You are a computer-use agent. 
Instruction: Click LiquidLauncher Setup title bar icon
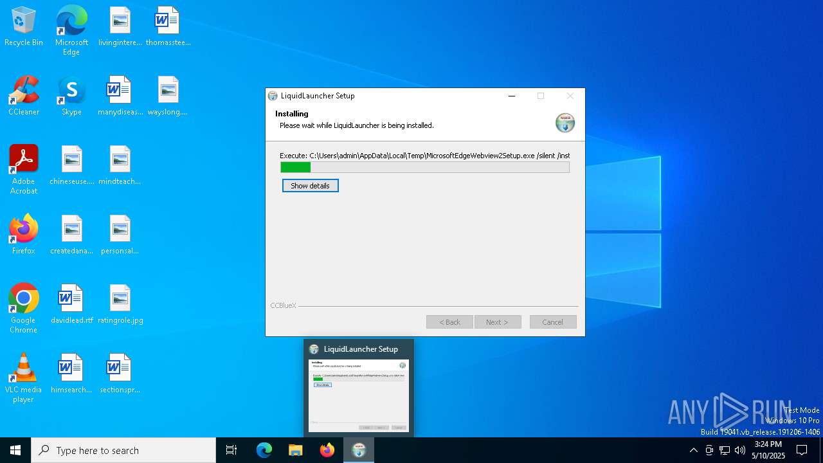coord(273,96)
